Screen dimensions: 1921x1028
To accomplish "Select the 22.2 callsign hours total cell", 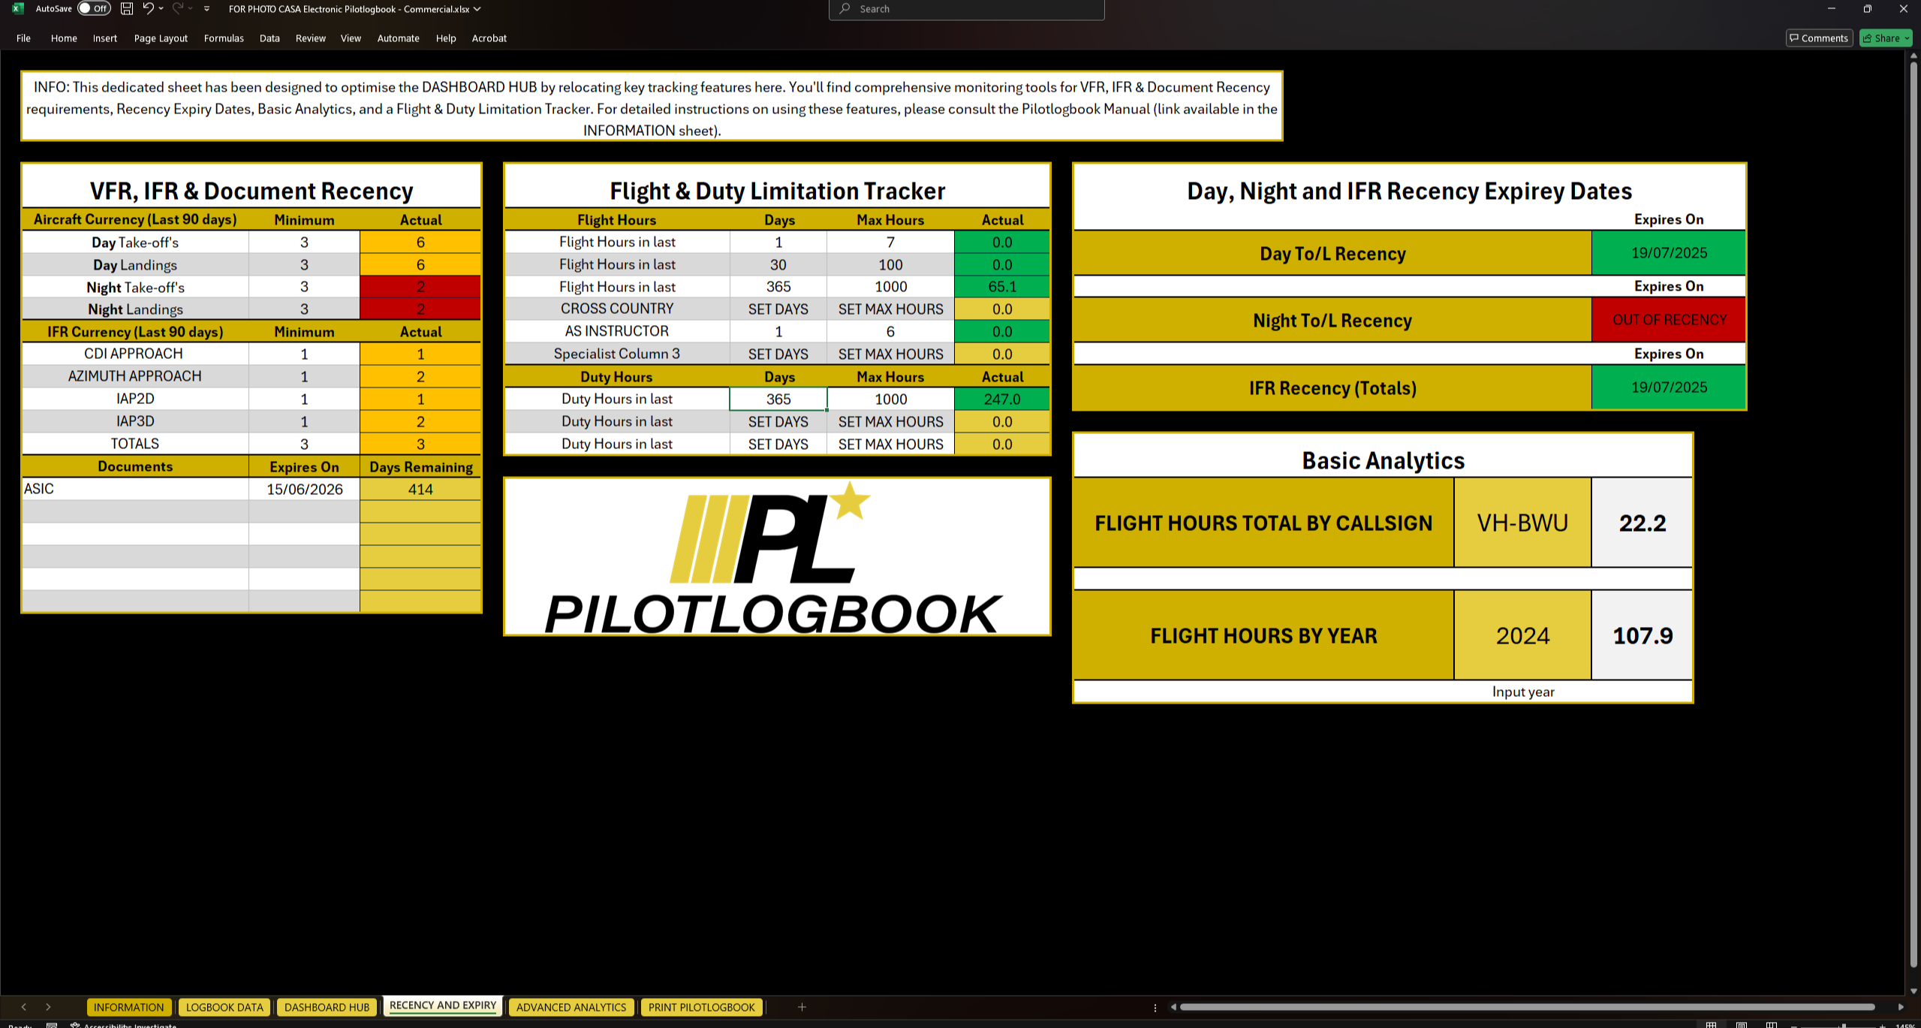I will (1642, 523).
